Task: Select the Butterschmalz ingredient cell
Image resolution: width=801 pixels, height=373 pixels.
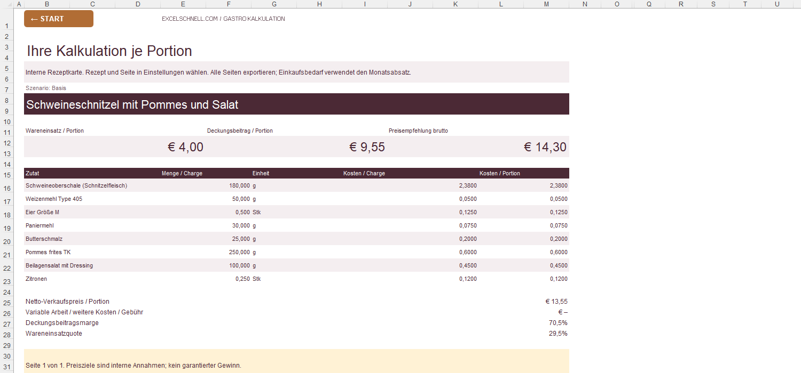Action: 44,239
